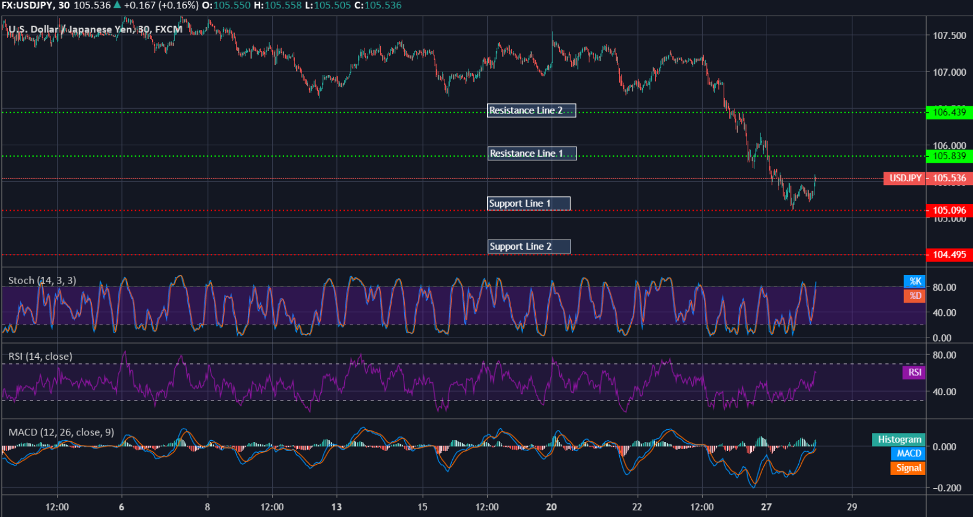Click date 27 on the time axis

(766, 507)
